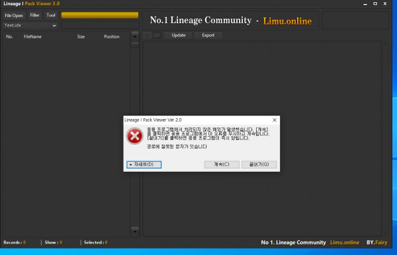The width and height of the screenshot is (397, 255).
Task: Open the Filter menu
Action: tap(34, 15)
